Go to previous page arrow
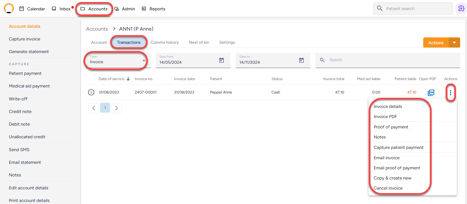The height and width of the screenshot is (204, 467). [94, 108]
